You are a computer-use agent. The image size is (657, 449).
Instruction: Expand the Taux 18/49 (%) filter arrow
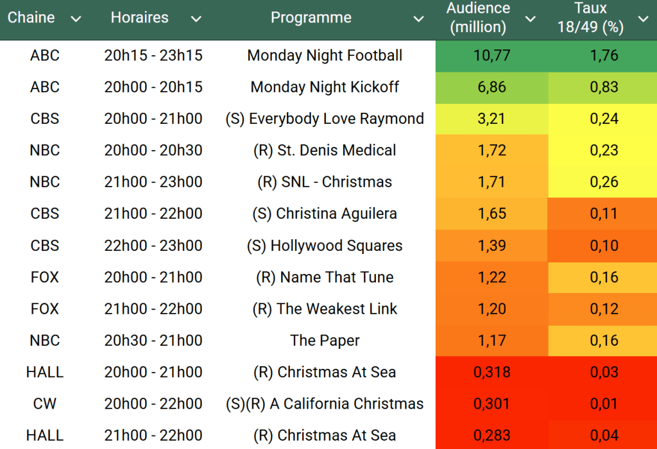click(643, 19)
